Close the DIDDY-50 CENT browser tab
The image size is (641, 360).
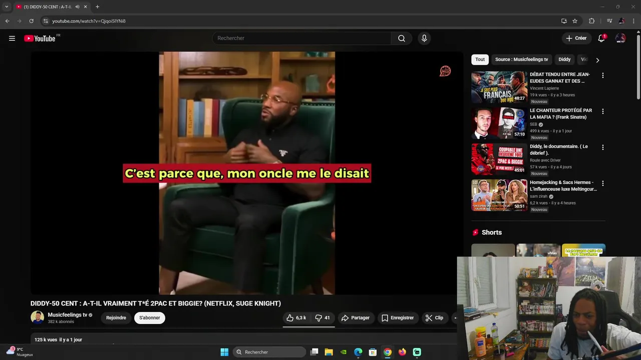click(x=85, y=7)
